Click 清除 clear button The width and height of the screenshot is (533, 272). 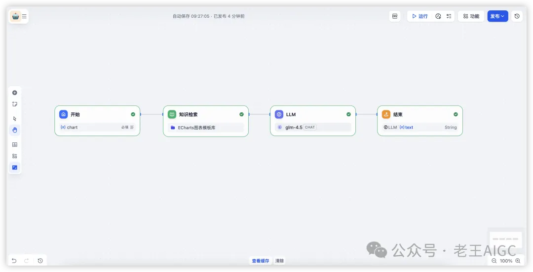coord(279,261)
